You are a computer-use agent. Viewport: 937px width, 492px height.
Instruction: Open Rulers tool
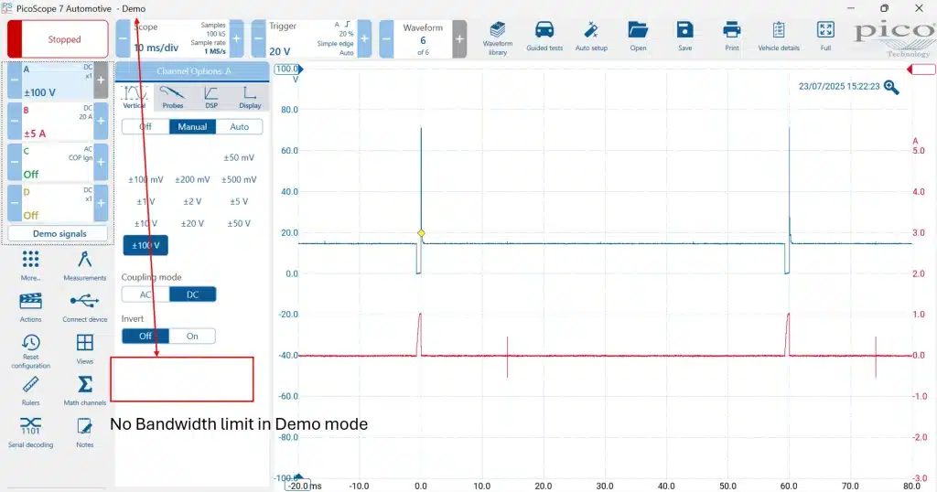click(30, 391)
